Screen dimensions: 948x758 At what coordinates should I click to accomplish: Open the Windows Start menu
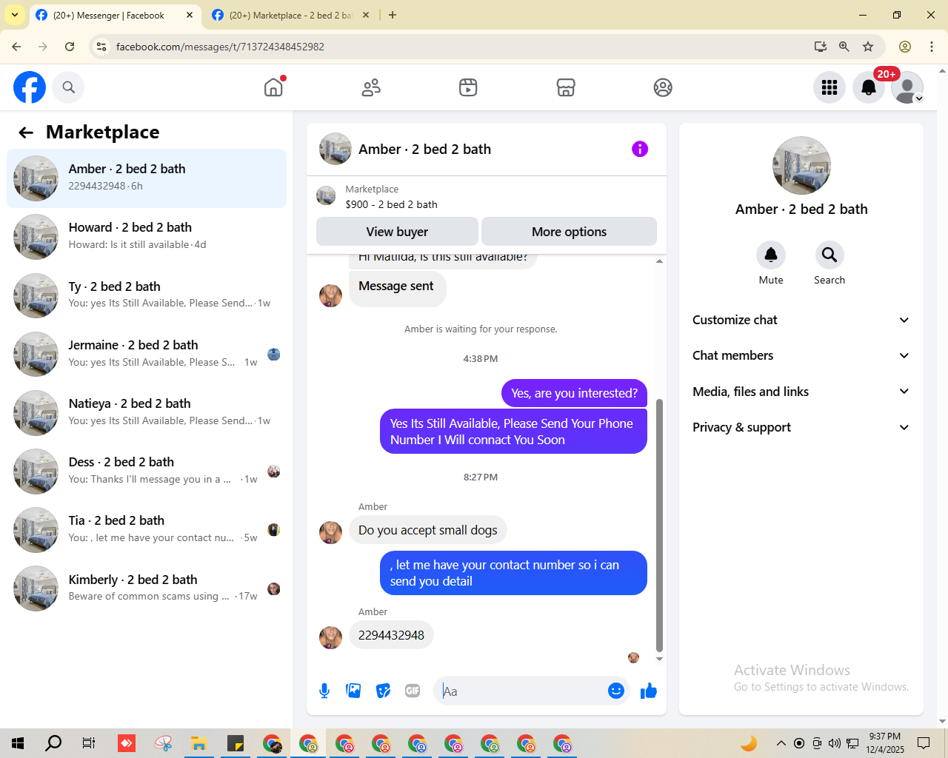click(18, 743)
